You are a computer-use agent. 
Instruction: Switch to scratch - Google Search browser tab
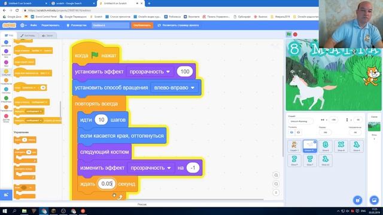coord(72,4)
